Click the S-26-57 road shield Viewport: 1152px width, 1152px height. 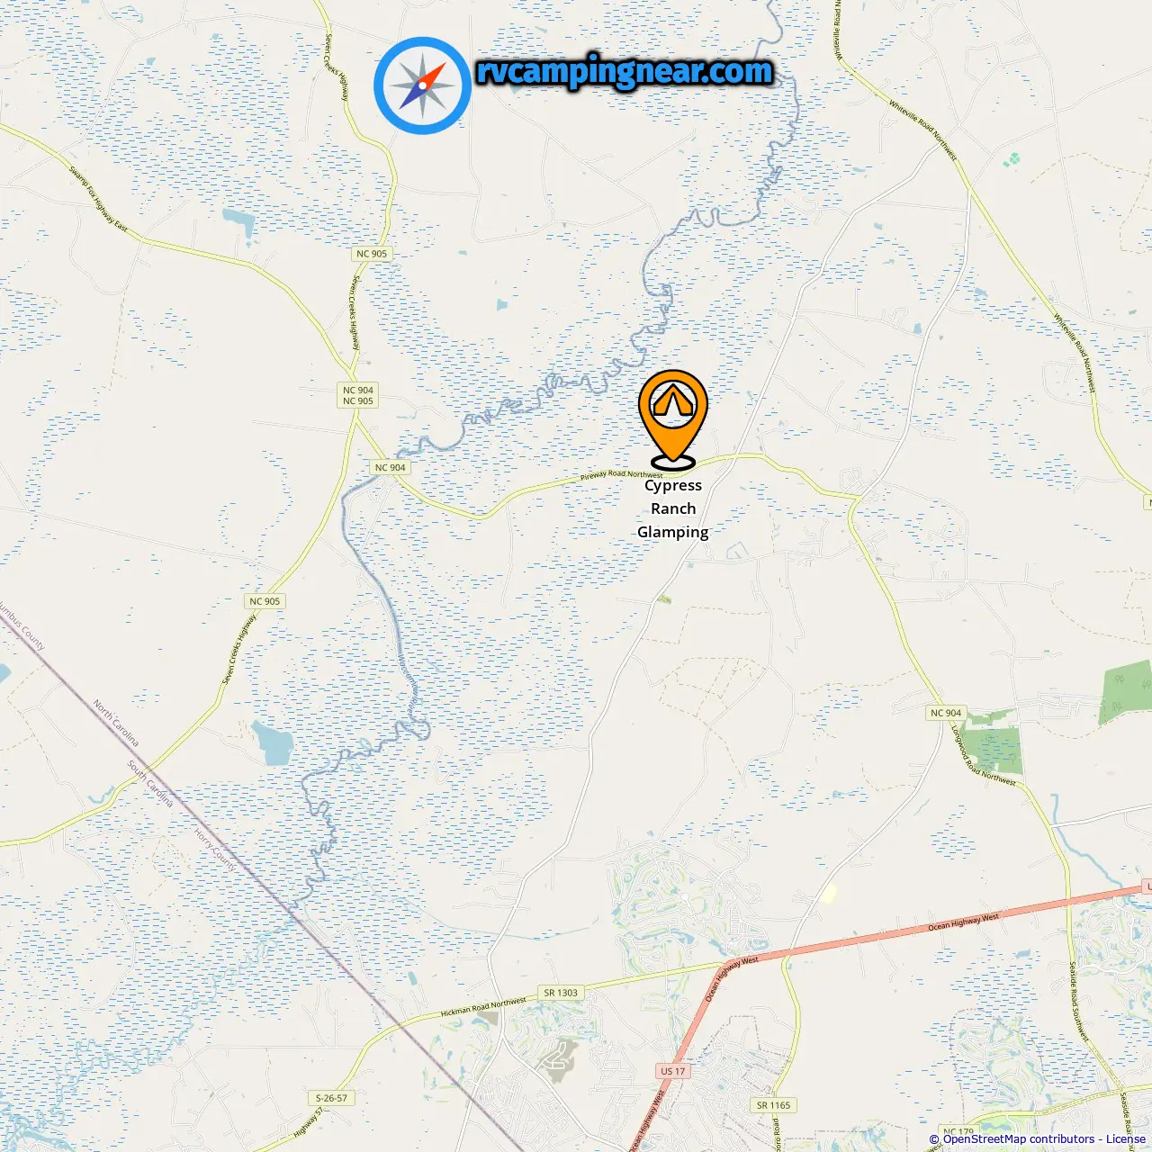tap(331, 1098)
